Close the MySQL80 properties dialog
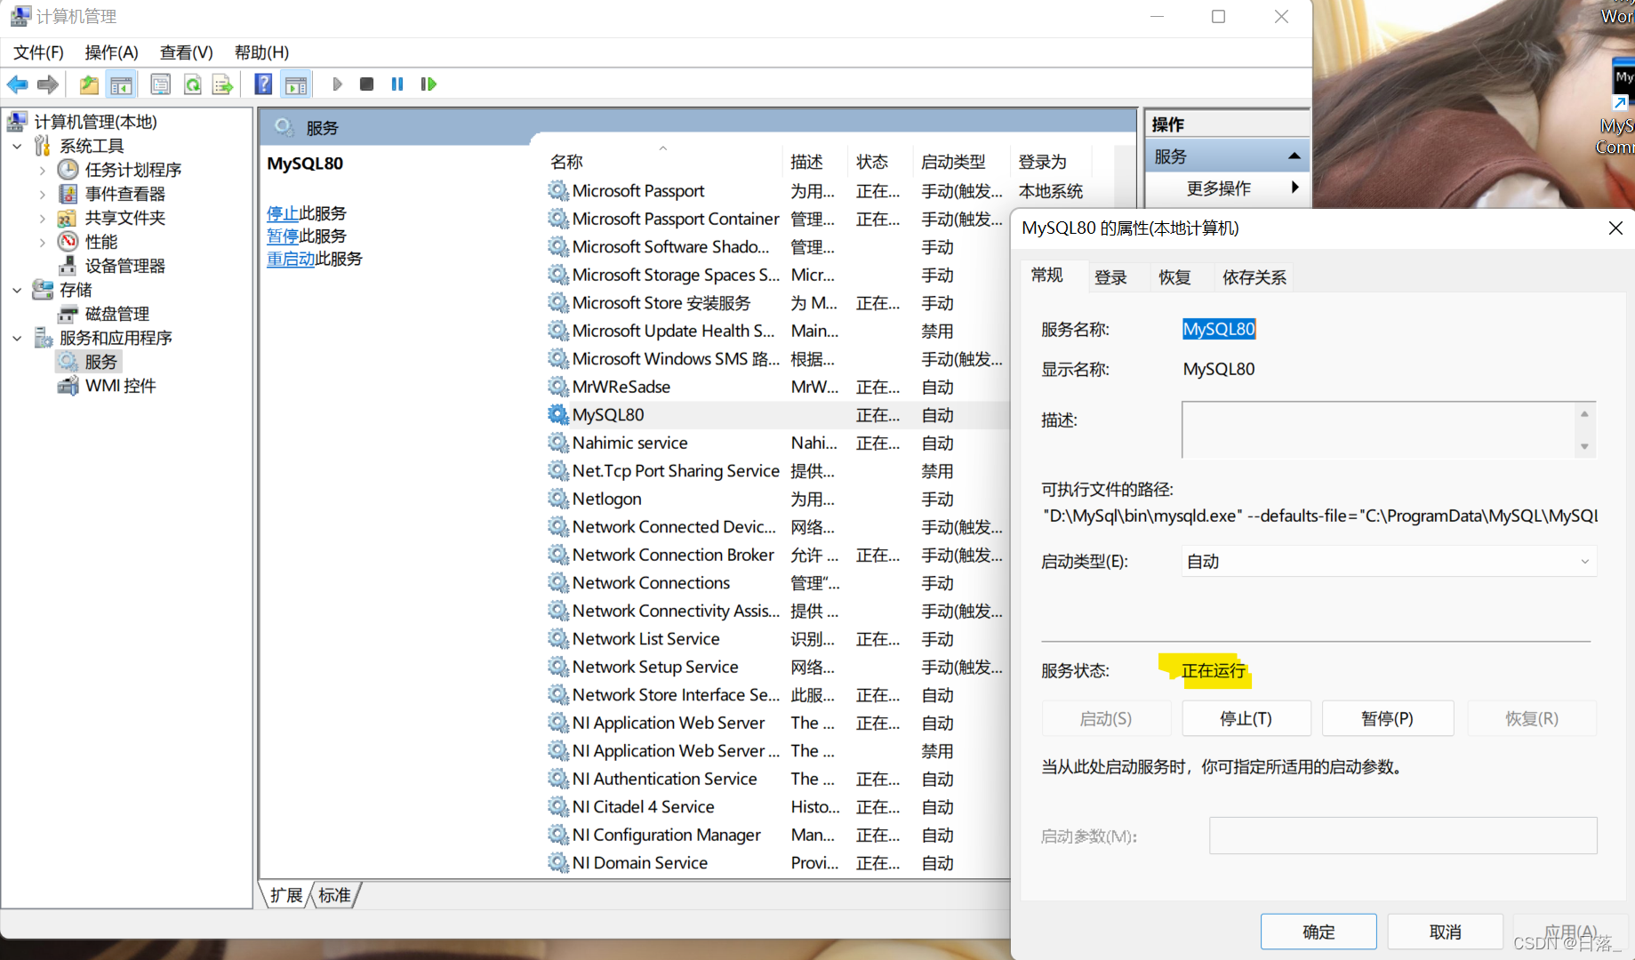This screenshot has height=960, width=1635. 1615,228
